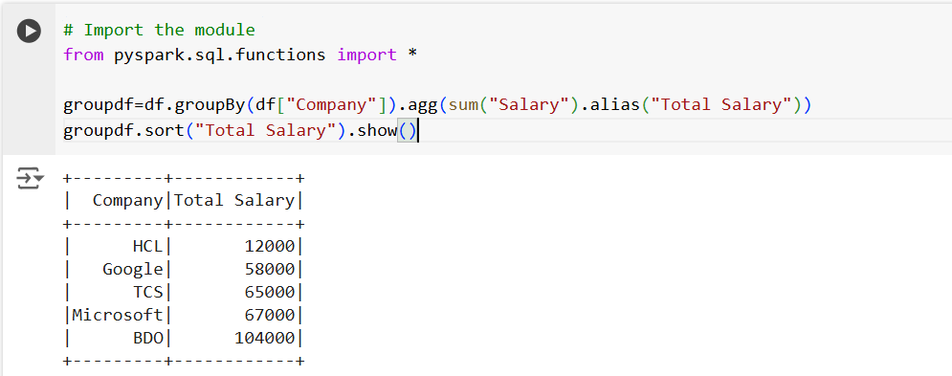Click the 58000 salary value
Image resolution: width=952 pixels, height=376 pixels.
[270, 269]
